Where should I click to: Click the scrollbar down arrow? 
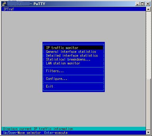click(148, 132)
